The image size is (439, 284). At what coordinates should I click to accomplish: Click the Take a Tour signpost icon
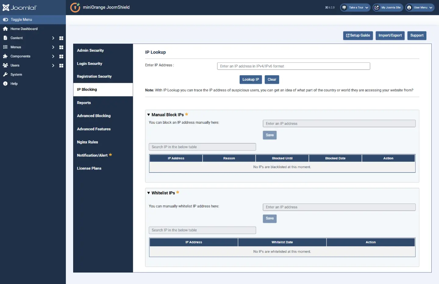[x=344, y=8]
